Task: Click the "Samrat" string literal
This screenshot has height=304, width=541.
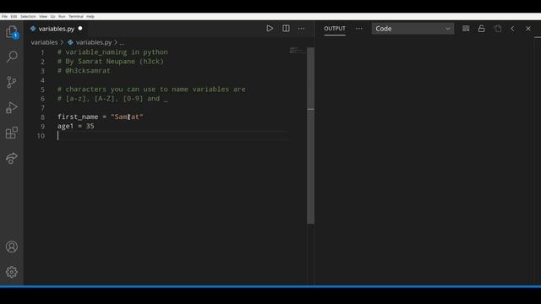Action: (x=127, y=117)
